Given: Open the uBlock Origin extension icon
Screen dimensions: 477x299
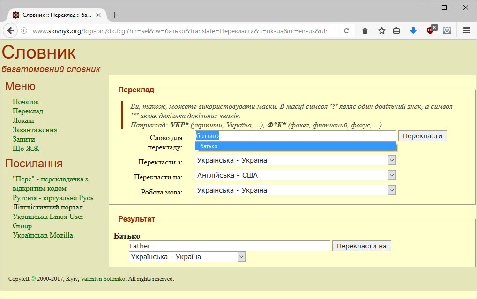Looking at the screenshot, I should [431, 30].
